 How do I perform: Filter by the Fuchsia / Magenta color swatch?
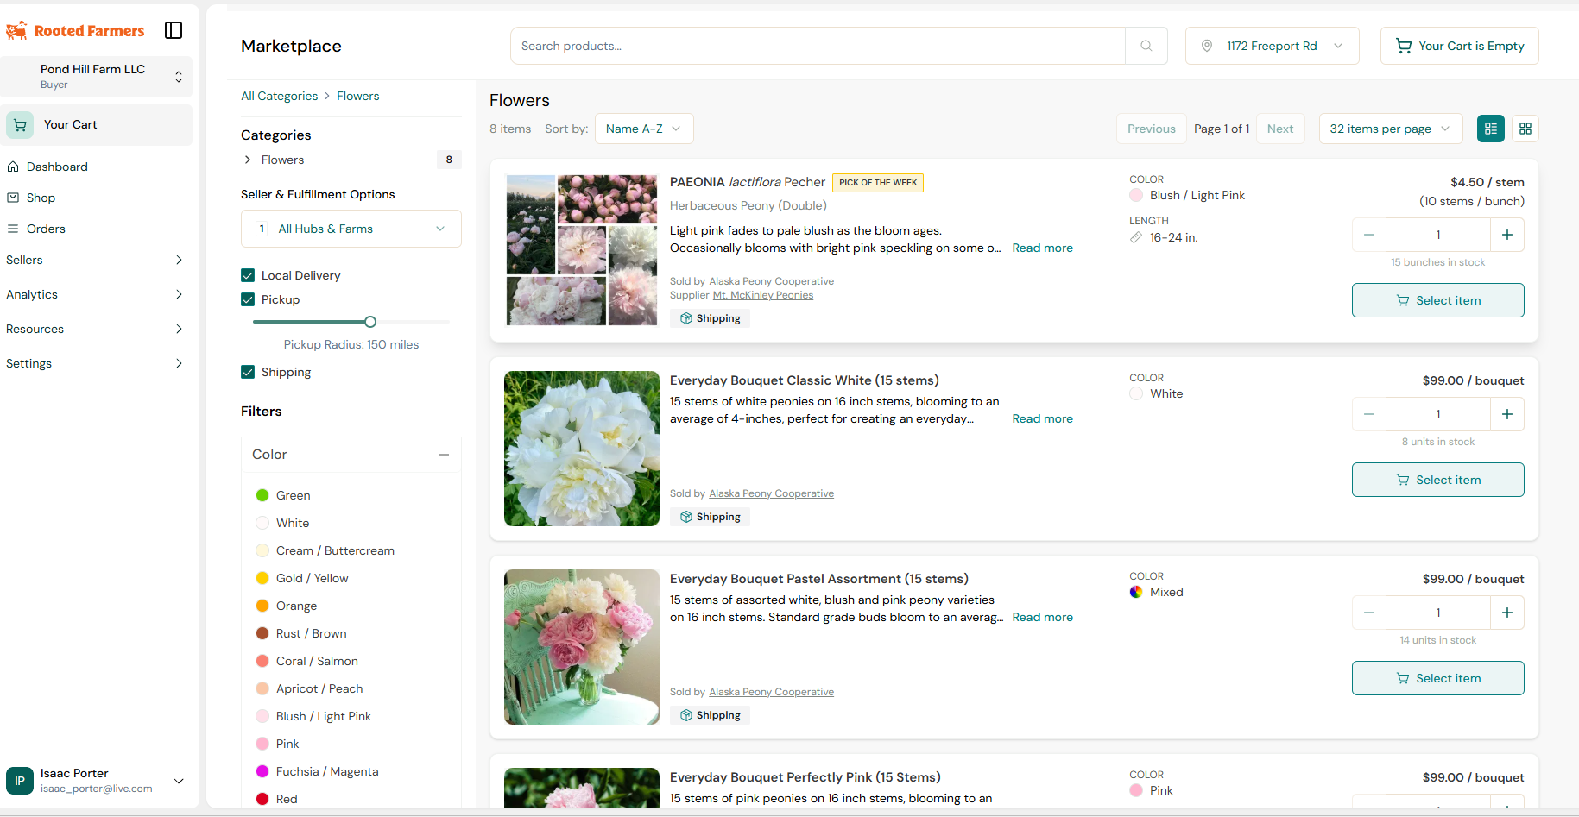(262, 771)
